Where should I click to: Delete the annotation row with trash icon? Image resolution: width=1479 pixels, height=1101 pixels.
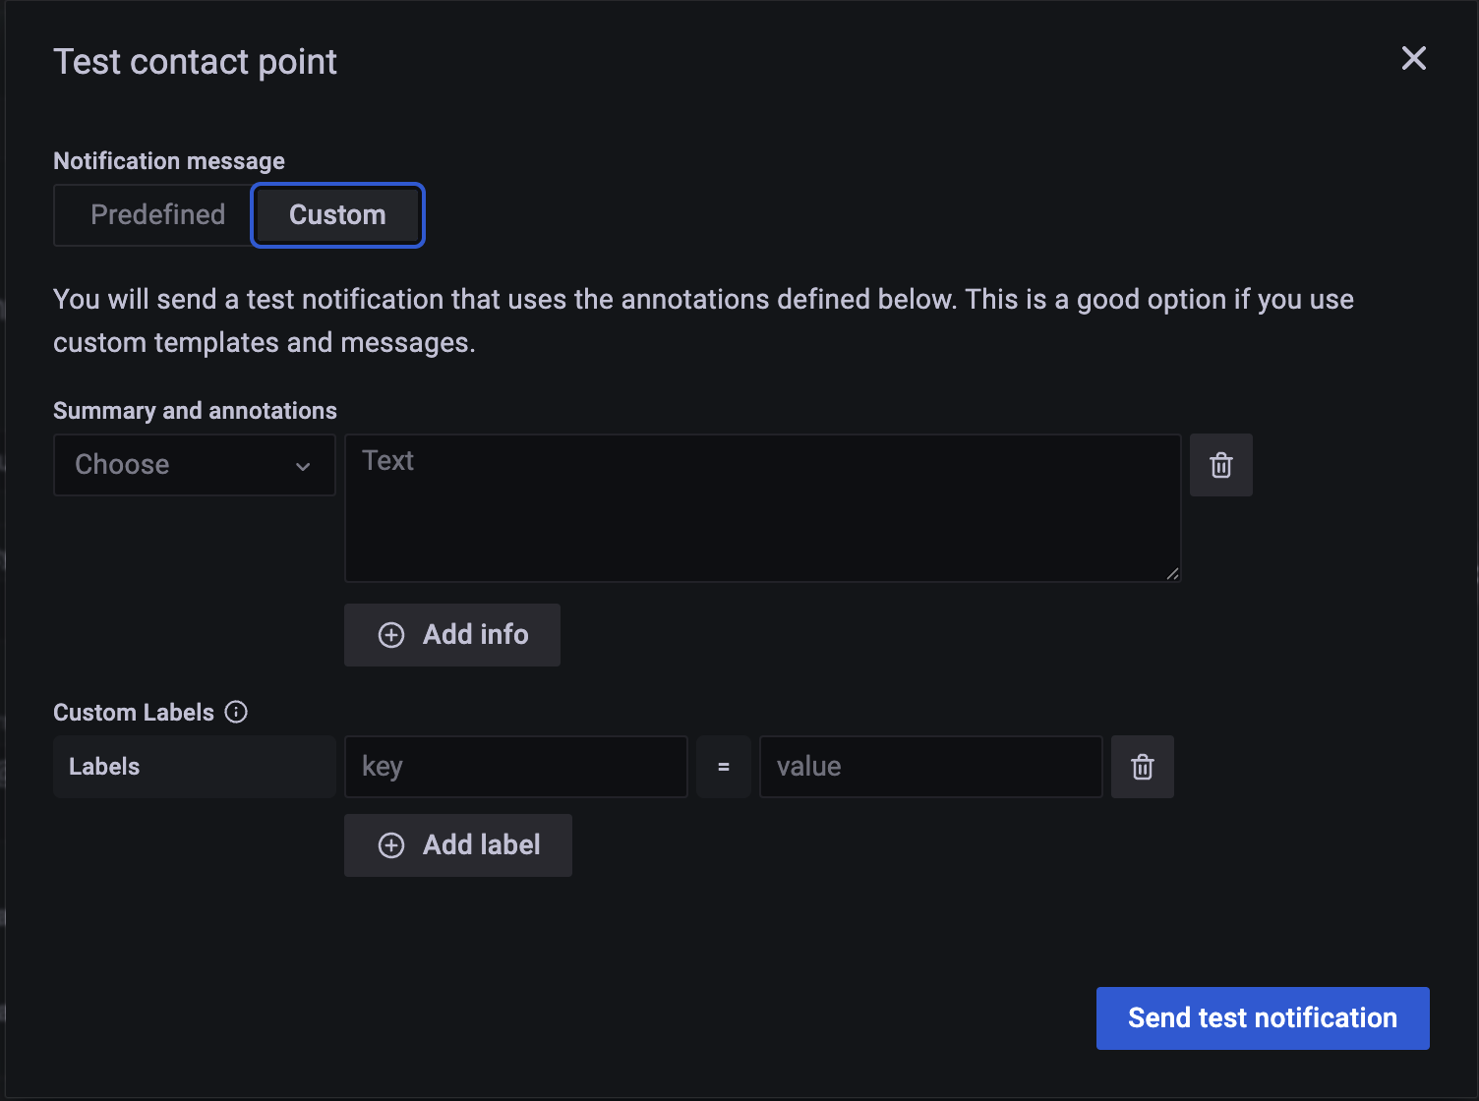(x=1220, y=465)
